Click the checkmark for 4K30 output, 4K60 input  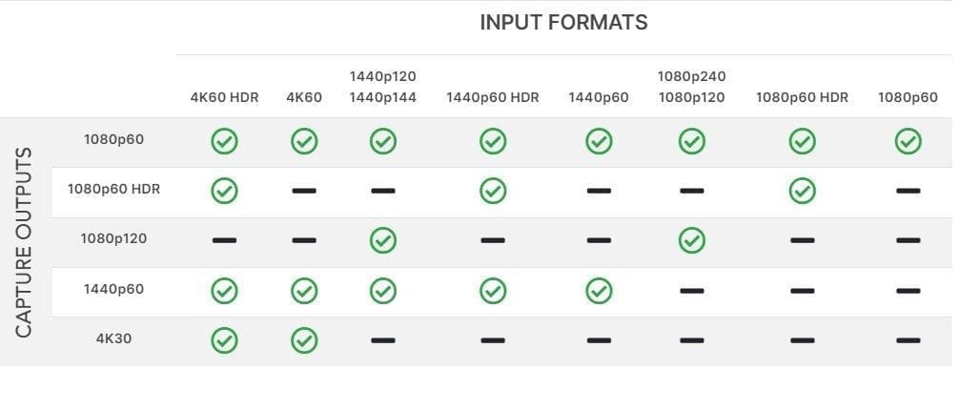click(304, 339)
